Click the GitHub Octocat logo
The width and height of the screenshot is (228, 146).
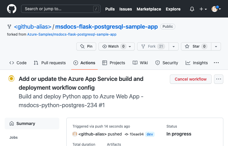click(x=12, y=9)
